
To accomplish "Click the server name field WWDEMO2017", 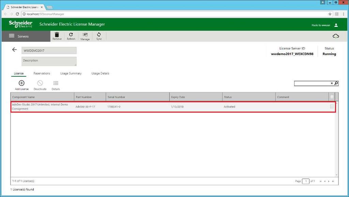I will tap(49, 50).
